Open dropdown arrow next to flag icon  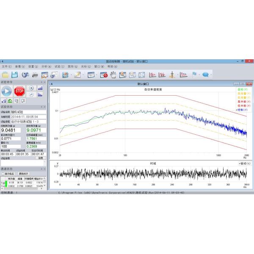tap(199, 75)
